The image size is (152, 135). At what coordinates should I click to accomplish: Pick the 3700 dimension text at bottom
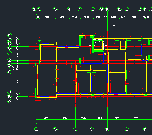136,118
